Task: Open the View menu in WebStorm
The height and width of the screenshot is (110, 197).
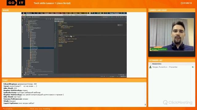Action: click(42, 13)
